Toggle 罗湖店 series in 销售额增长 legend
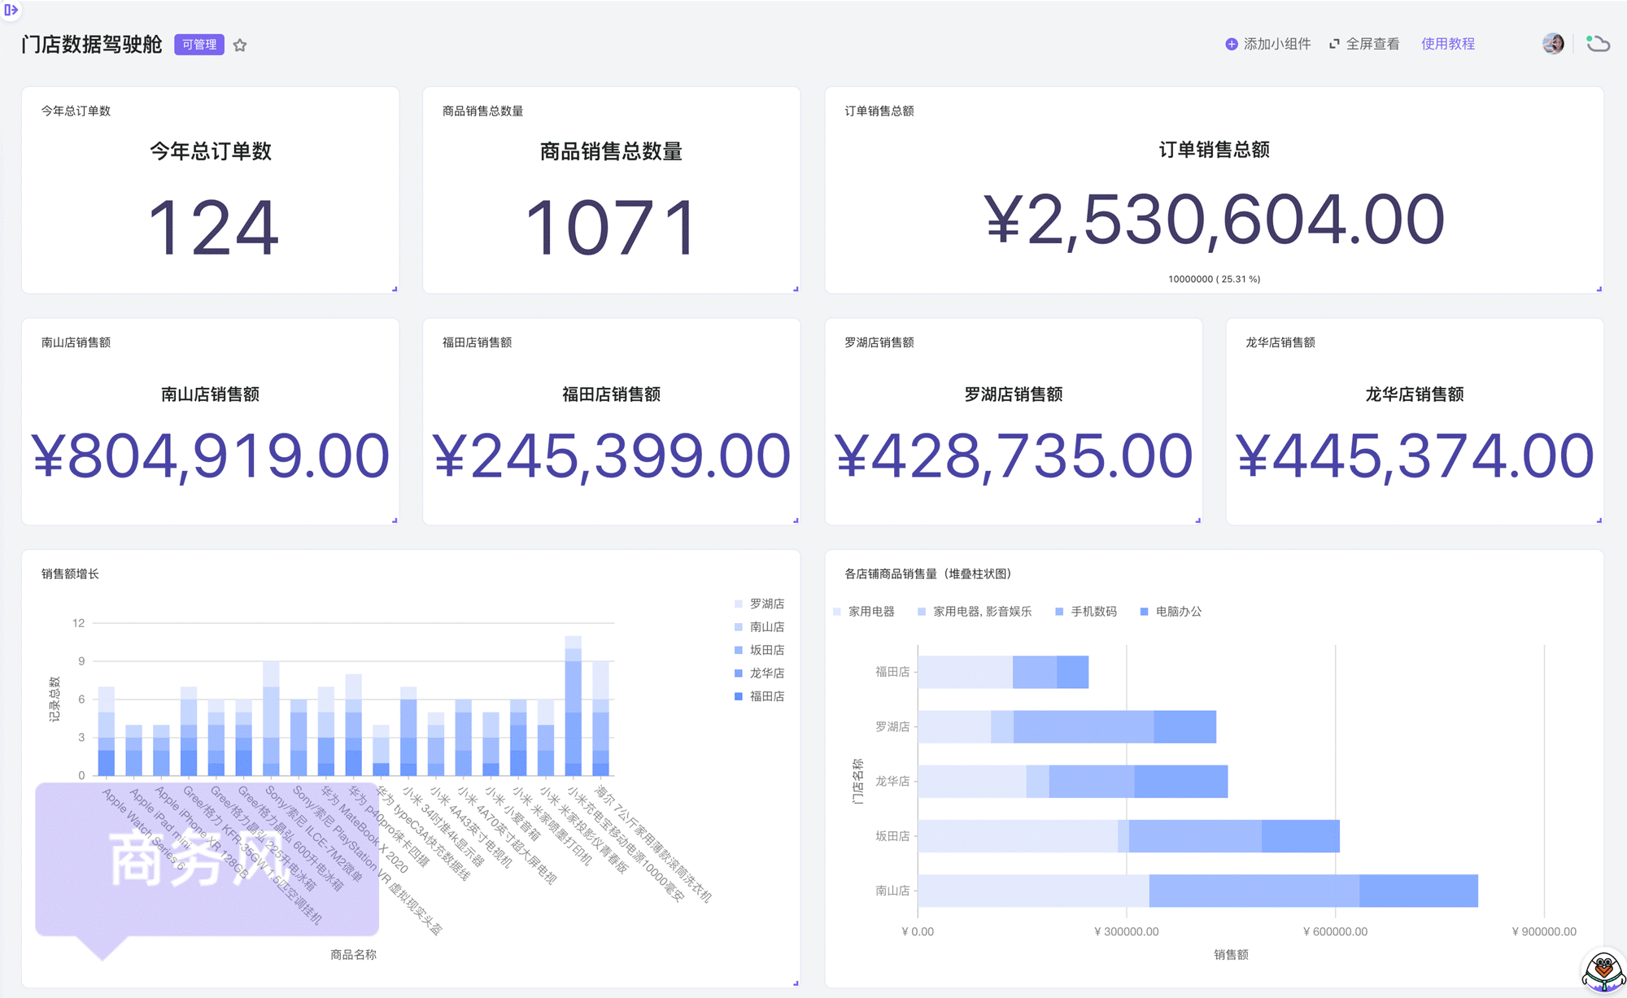The image size is (1627, 998). pos(766,604)
